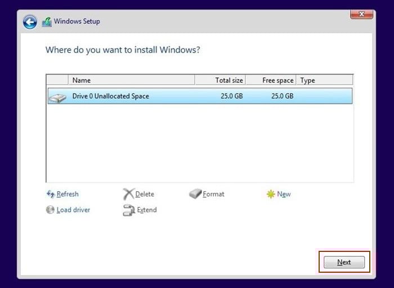Click the Next button
Screen dimensions: 394x288
[344, 262]
